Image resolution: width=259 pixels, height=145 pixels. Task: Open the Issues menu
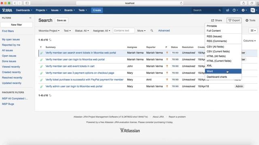click(56, 10)
